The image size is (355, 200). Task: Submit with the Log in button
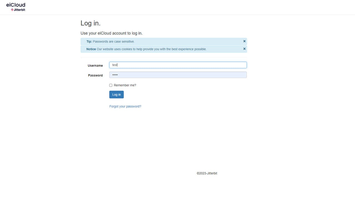tap(116, 94)
